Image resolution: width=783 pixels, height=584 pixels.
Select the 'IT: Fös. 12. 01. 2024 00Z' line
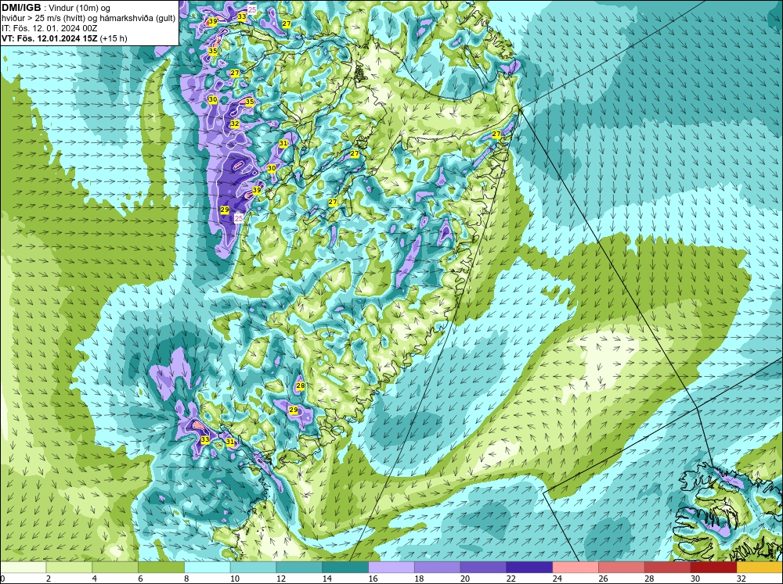point(49,28)
